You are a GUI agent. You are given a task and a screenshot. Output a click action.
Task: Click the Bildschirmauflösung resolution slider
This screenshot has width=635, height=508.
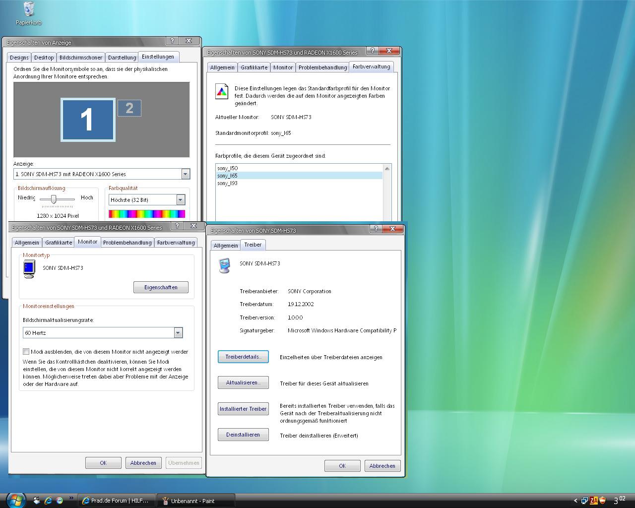point(54,199)
